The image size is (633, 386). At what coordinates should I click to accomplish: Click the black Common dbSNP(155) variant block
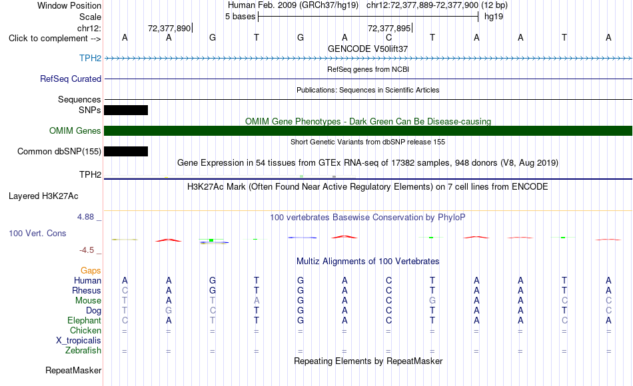(126, 151)
